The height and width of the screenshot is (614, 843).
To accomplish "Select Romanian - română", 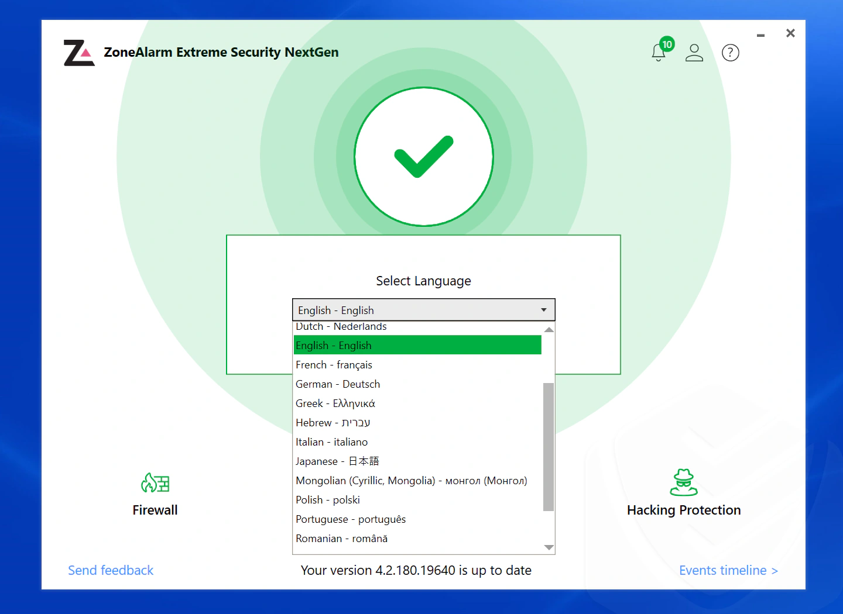I will tap(417, 539).
